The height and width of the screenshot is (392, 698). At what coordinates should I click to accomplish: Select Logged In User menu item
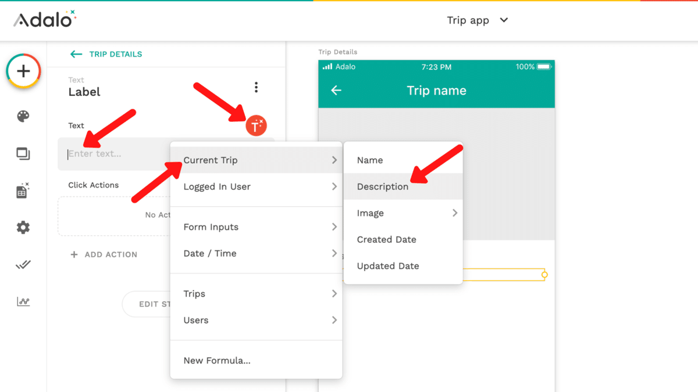click(x=256, y=186)
